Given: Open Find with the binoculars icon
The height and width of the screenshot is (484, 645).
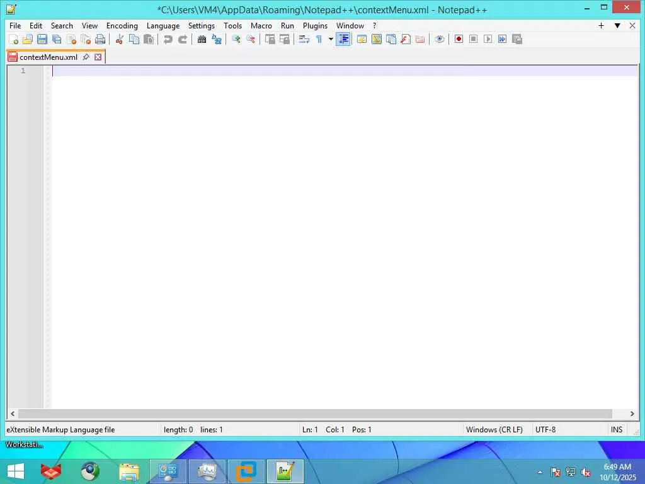Looking at the screenshot, I should click(x=202, y=39).
